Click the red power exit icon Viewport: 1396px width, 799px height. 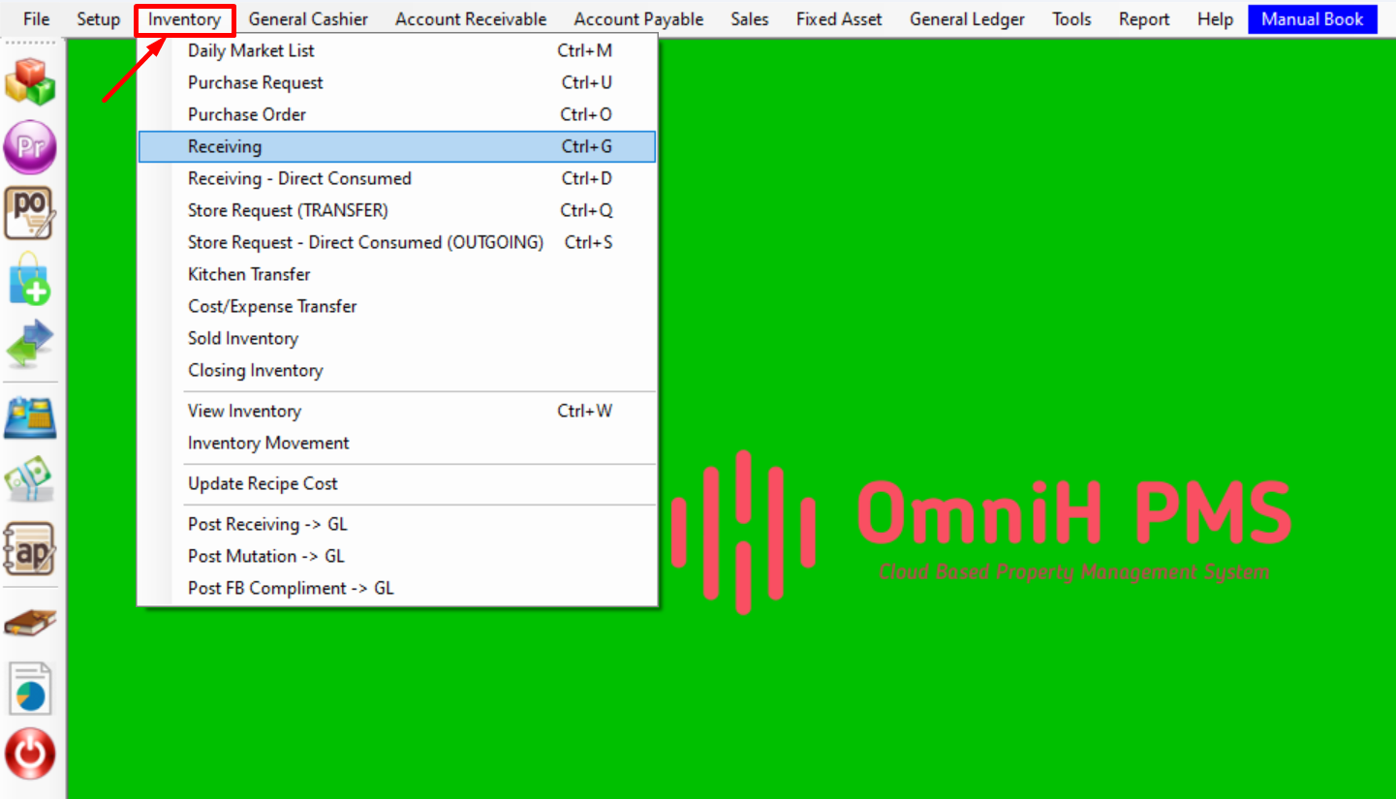pyautogui.click(x=30, y=754)
